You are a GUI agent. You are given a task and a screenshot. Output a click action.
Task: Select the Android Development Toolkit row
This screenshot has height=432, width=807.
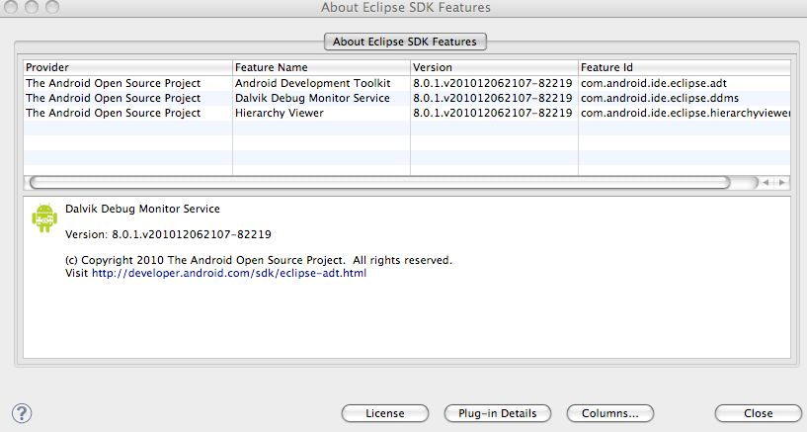(407, 83)
